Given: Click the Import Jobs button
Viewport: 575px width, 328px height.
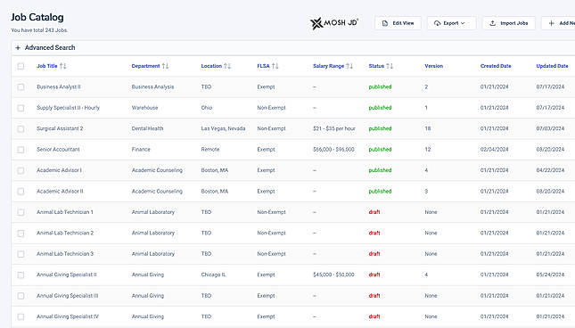Looking at the screenshot, I should tap(509, 23).
